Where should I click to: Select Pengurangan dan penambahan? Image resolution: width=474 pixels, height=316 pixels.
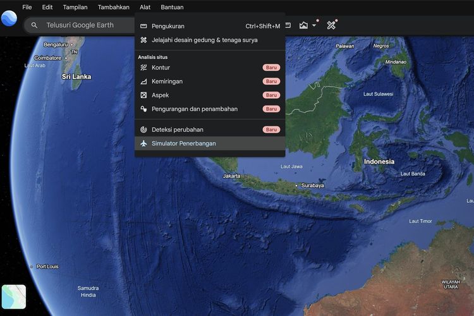tap(210, 109)
